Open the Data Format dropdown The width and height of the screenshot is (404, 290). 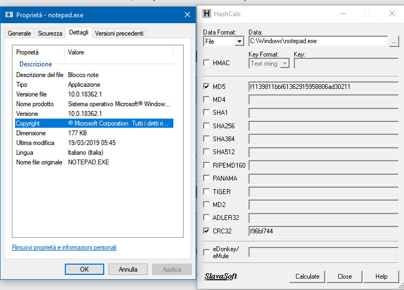[x=239, y=42]
